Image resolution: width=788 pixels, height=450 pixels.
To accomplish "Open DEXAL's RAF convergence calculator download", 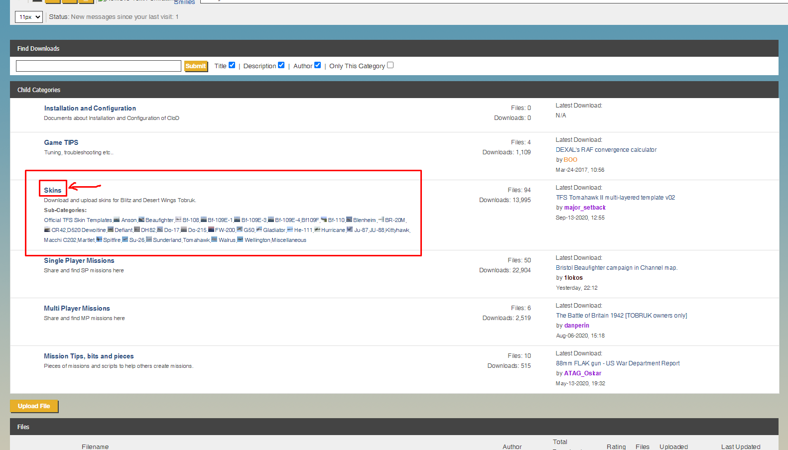I will [606, 150].
